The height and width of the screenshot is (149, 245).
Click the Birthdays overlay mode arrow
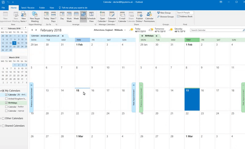coord(142,36)
